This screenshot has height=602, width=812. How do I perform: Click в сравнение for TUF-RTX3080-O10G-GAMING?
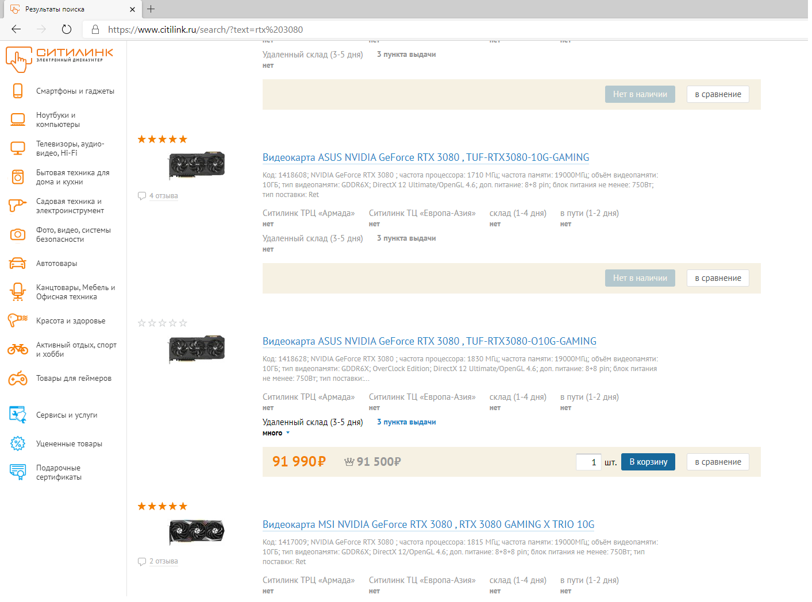tap(718, 462)
